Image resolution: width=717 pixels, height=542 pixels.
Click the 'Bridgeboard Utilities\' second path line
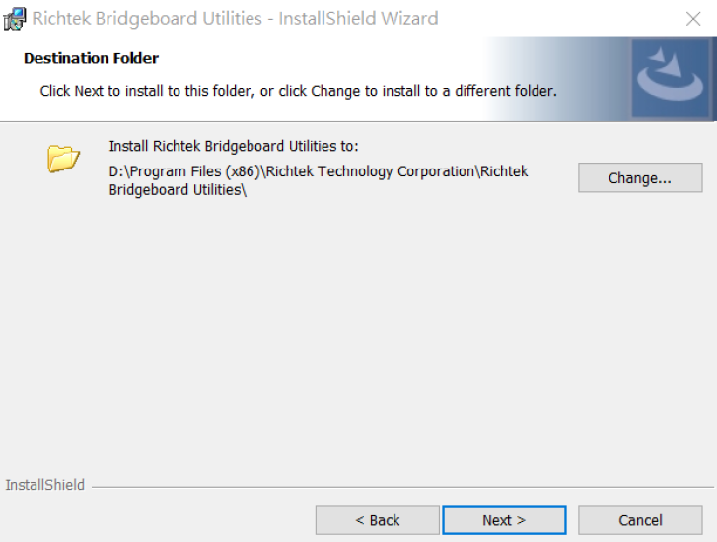[178, 189]
